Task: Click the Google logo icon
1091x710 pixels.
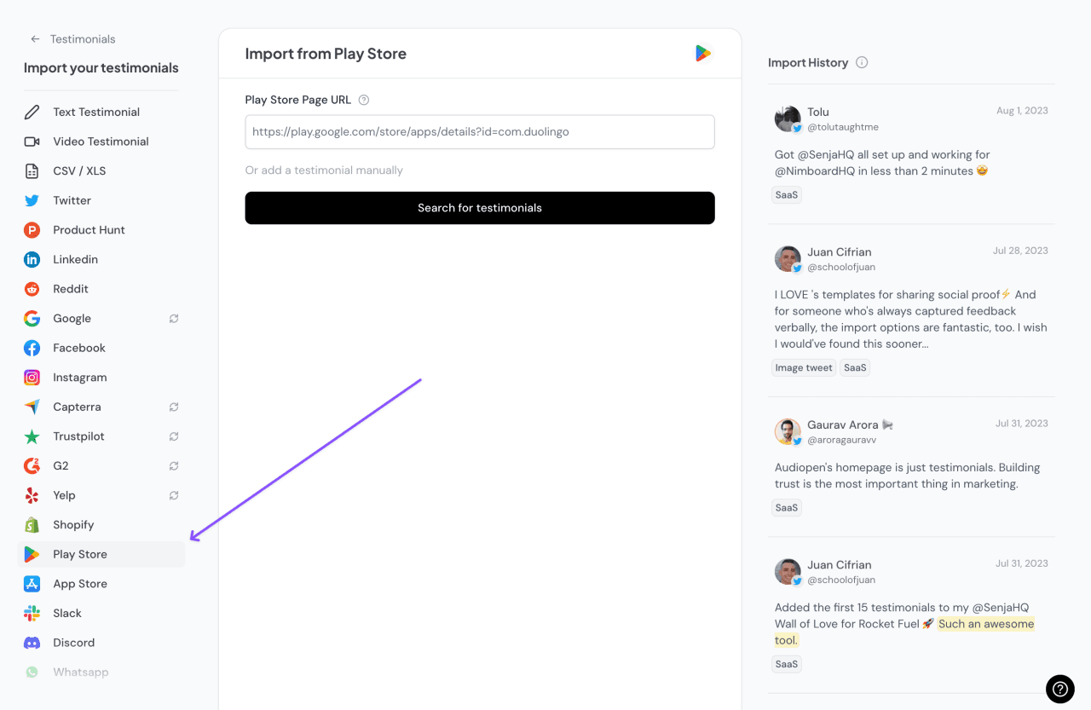Action: pyautogui.click(x=32, y=319)
